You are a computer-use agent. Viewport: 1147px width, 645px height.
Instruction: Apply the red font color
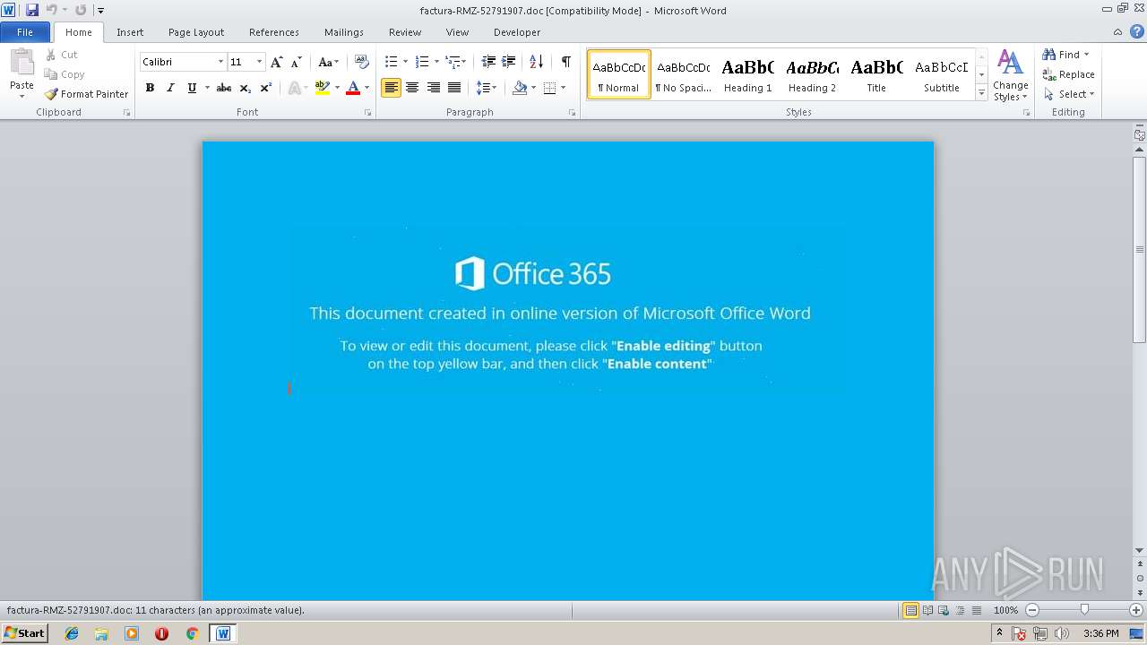click(x=353, y=88)
